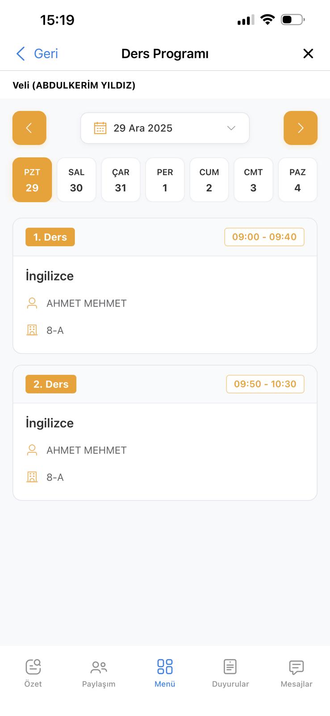Select PAZ 4 day tab
This screenshot has height=716, width=330.
point(297,180)
